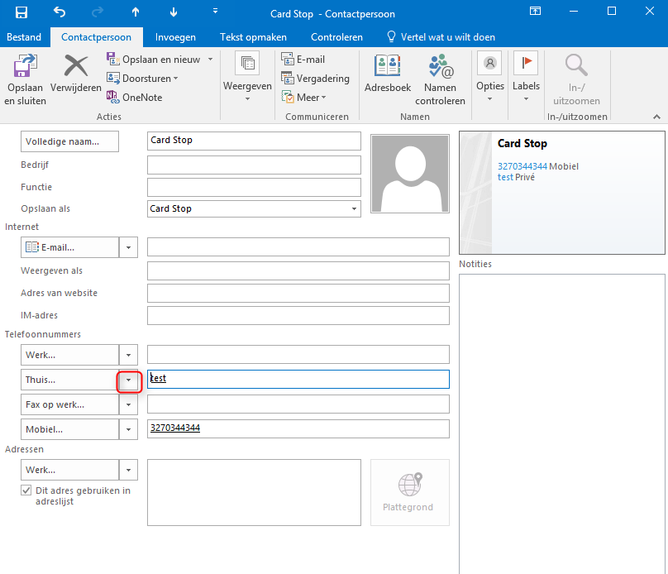Viewport: 668px width, 574px height.
Task: Open the Doorsturen menu
Action: [x=142, y=79]
